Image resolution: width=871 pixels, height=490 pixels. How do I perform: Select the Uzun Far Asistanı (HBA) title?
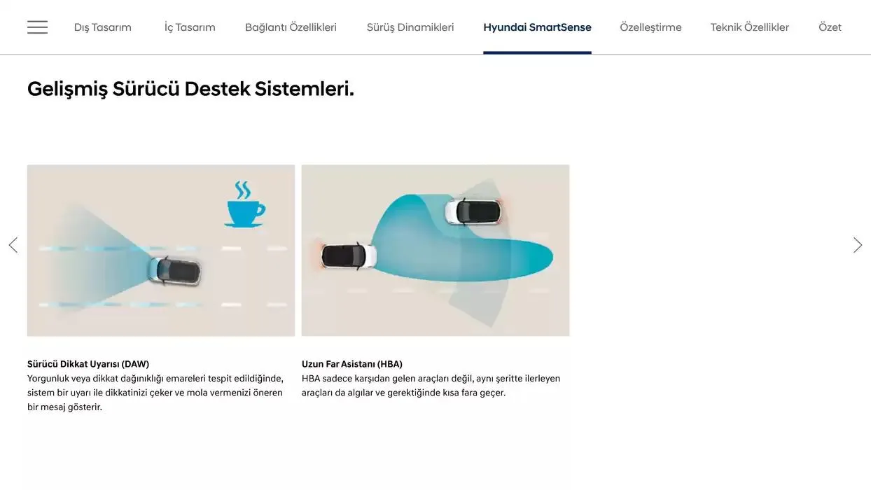coord(352,364)
